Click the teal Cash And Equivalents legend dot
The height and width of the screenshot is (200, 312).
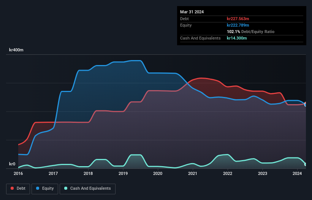tap(66, 188)
